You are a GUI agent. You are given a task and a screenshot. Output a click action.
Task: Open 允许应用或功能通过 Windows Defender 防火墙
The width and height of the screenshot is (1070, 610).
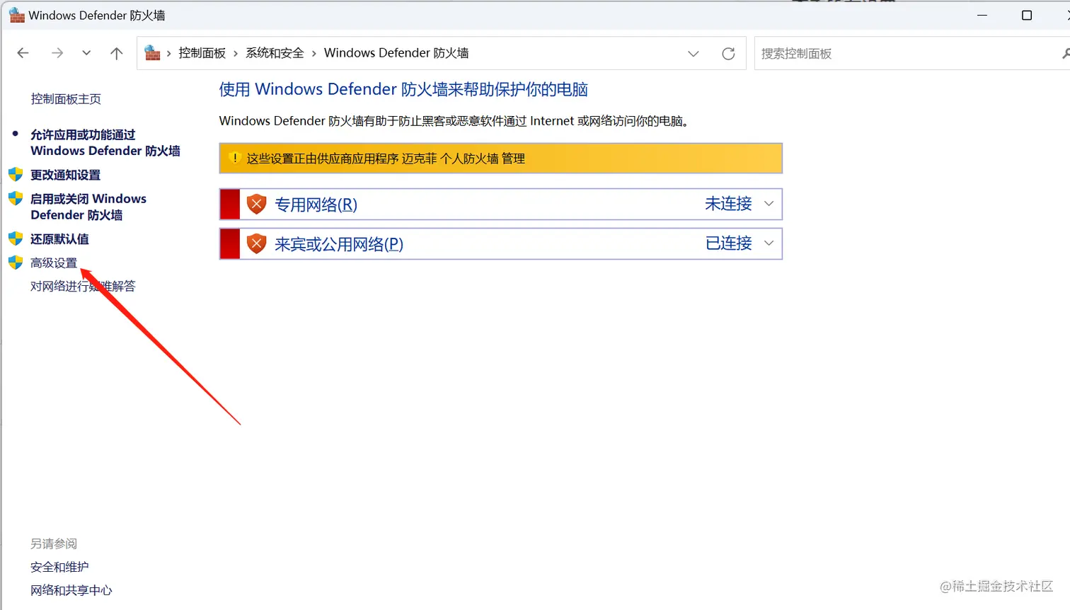click(x=105, y=142)
